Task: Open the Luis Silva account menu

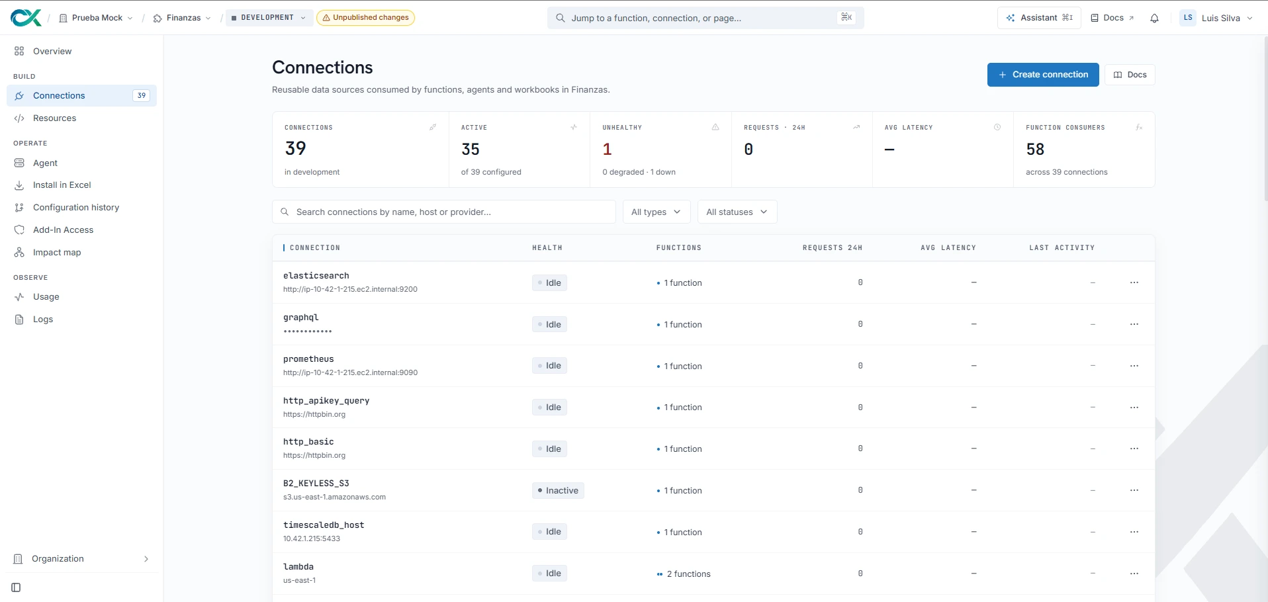Action: (x=1216, y=18)
